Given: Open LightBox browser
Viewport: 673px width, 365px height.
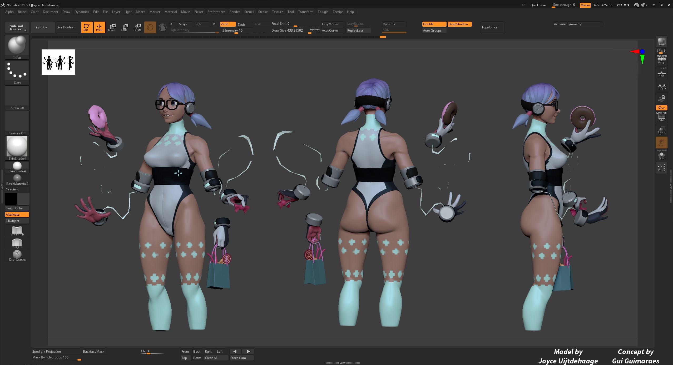Looking at the screenshot, I should [x=42, y=27].
